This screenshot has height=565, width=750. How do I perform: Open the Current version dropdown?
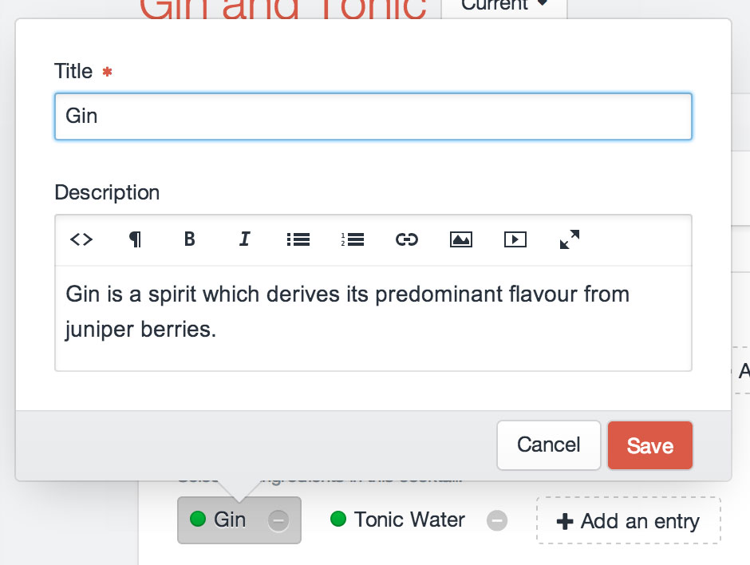point(504,6)
